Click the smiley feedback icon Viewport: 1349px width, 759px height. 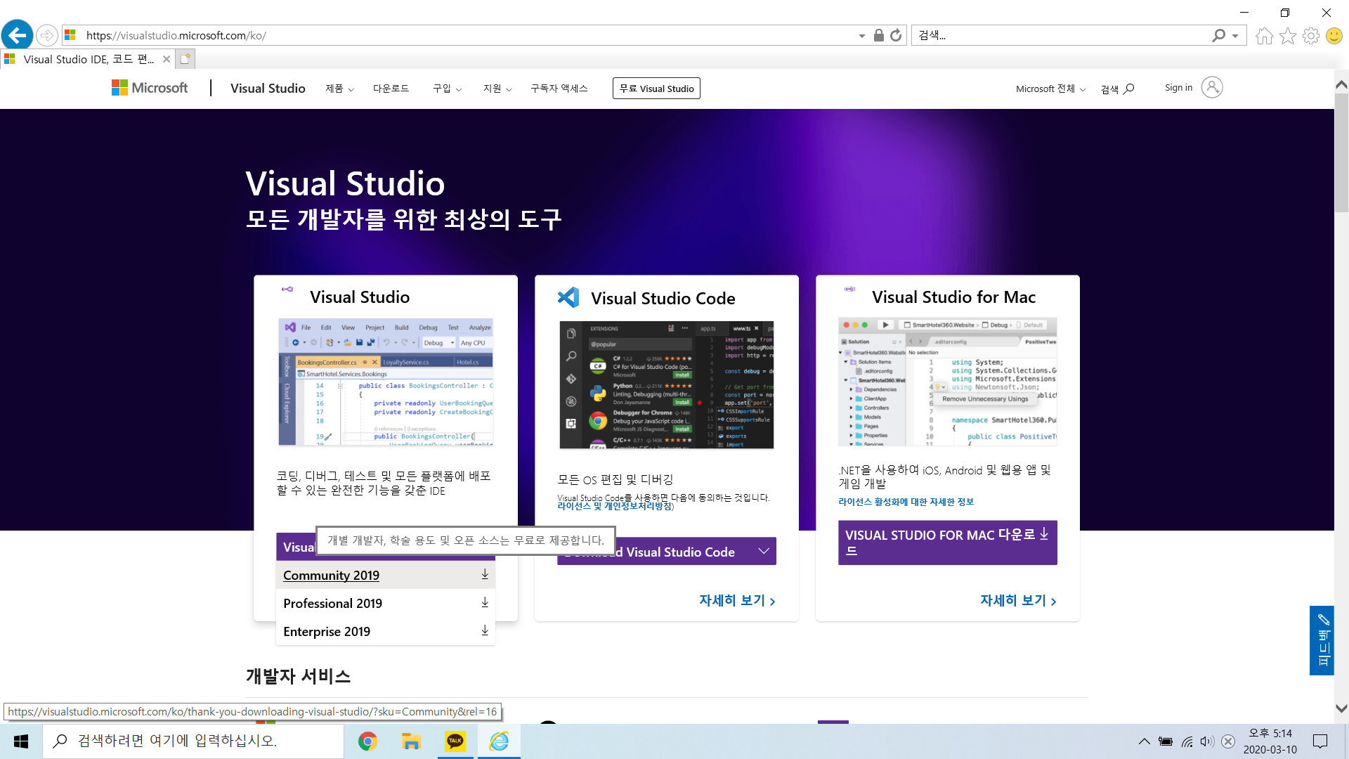(1334, 36)
